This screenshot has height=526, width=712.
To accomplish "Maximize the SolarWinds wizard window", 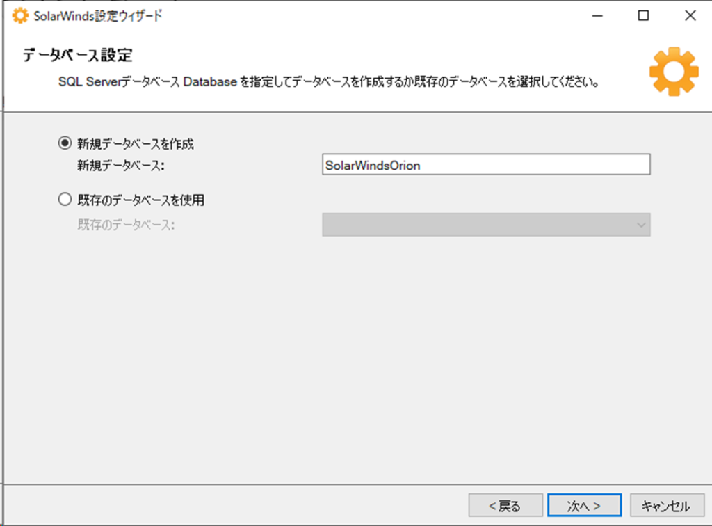I will [x=643, y=15].
